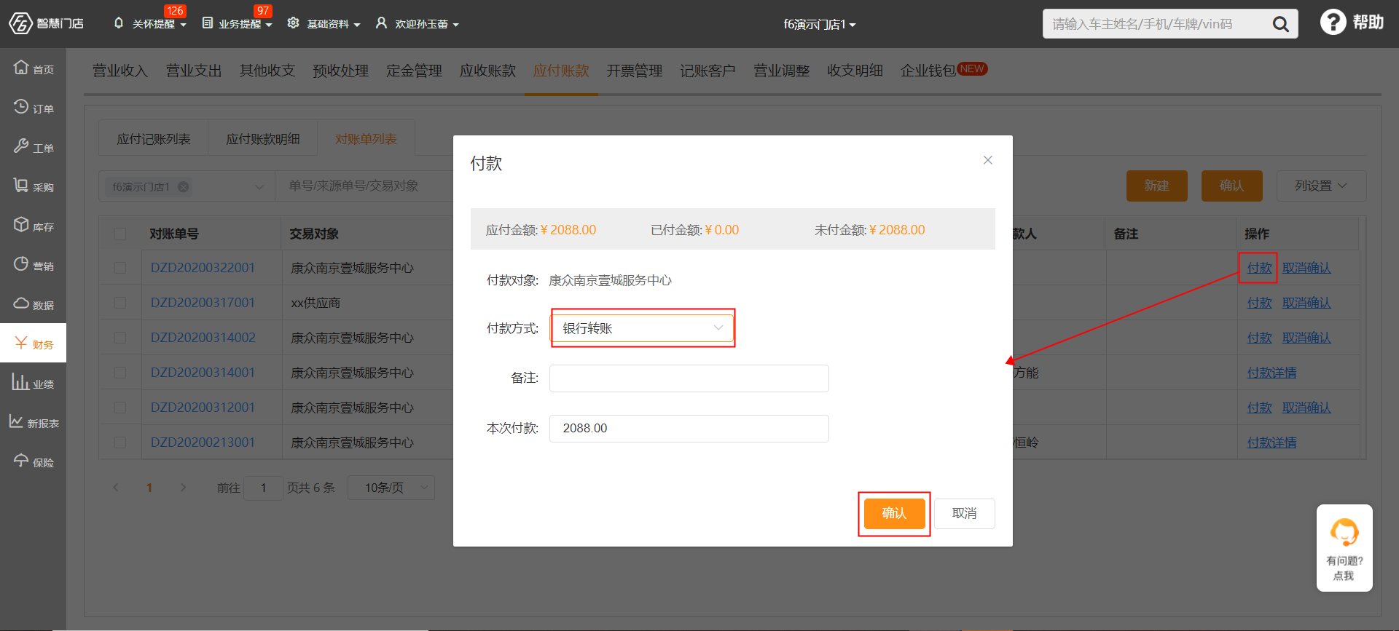Click the 备注 input field
Image resolution: width=1399 pixels, height=631 pixels.
pos(689,378)
